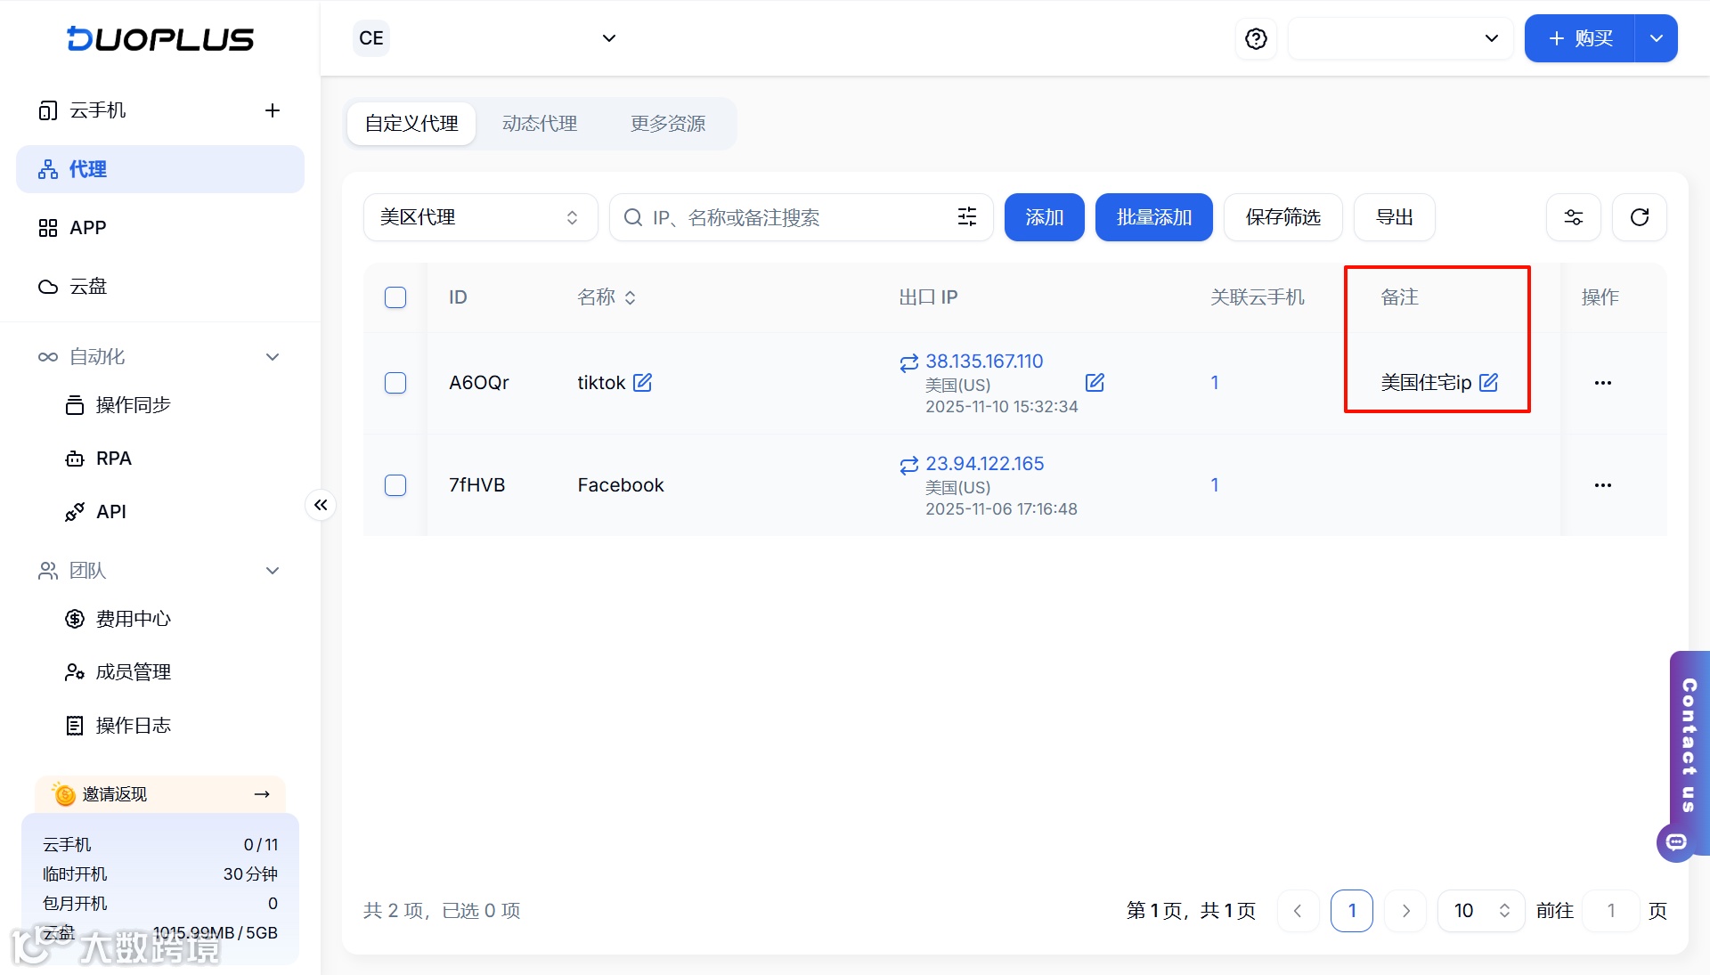Click the 导出 button
Screen dimensions: 1710x975
coord(1394,217)
